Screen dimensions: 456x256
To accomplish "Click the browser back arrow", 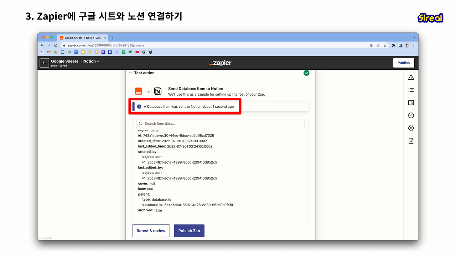I will tap(42, 46).
